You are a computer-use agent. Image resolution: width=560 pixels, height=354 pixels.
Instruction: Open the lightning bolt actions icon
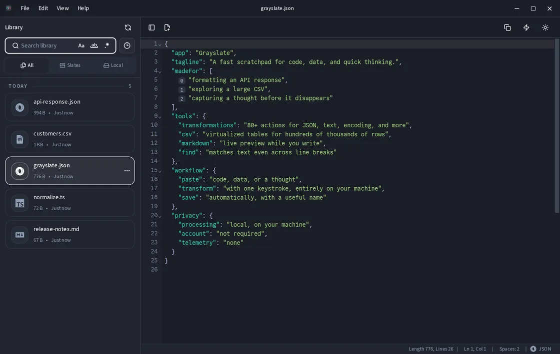pyautogui.click(x=526, y=27)
